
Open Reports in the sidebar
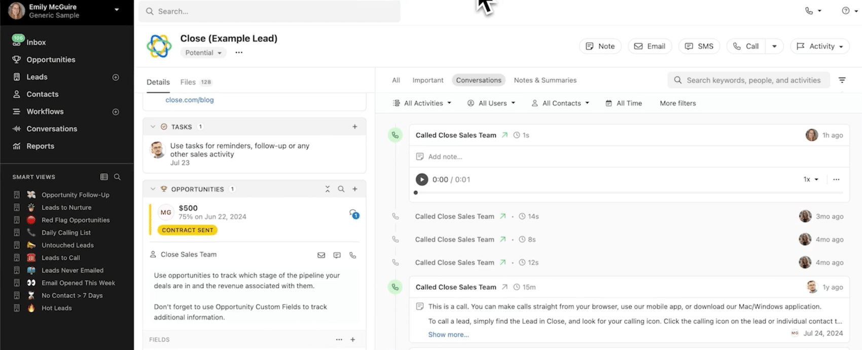pyautogui.click(x=40, y=146)
